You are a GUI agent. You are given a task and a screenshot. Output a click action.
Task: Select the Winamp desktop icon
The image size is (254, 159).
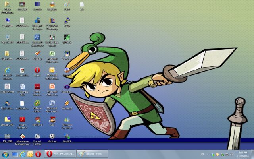tap(67, 105)
